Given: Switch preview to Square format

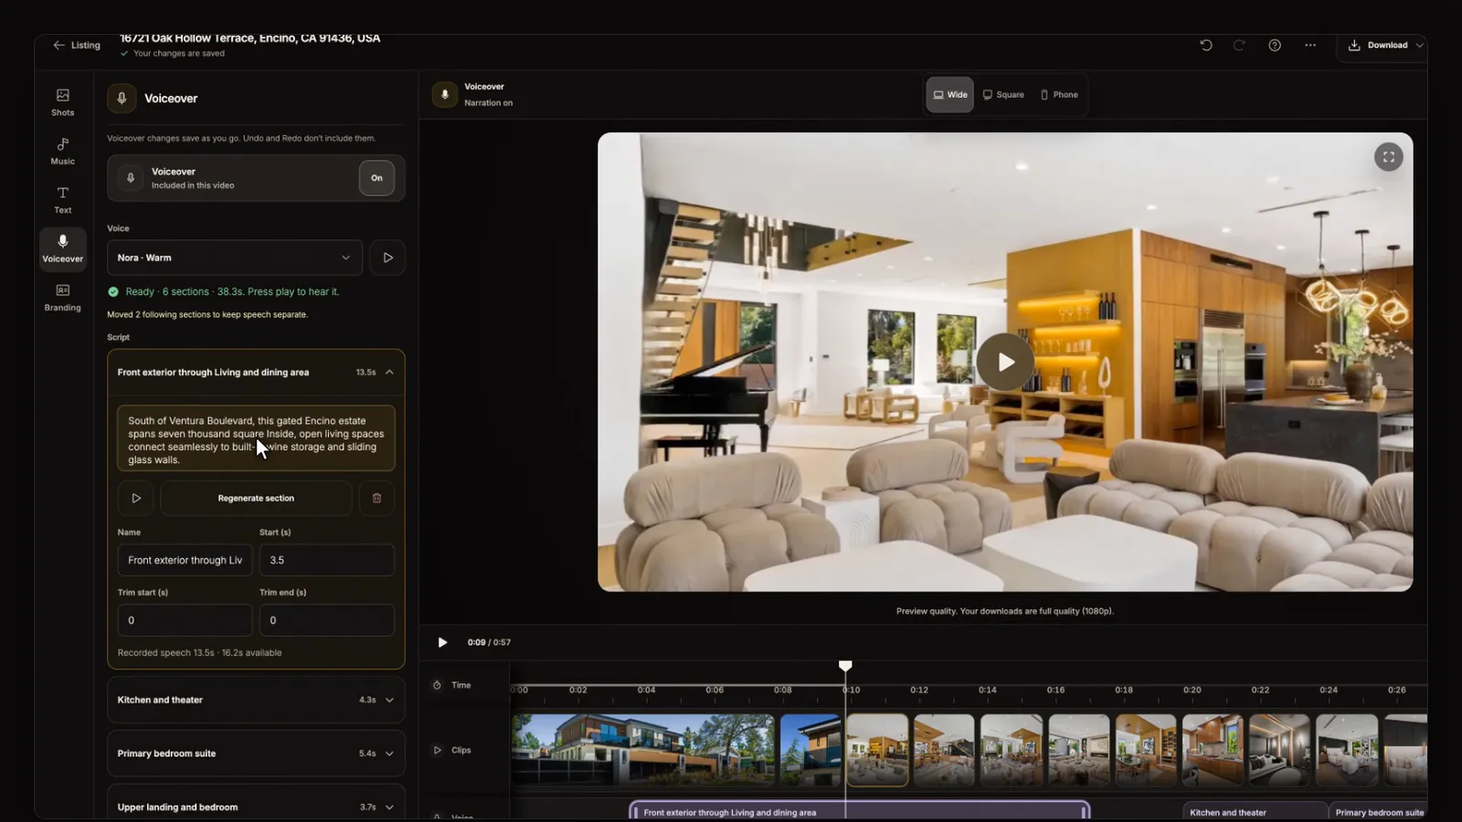Looking at the screenshot, I should [x=1003, y=95].
